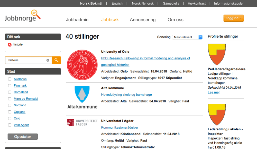Open the Jobbadmin menu item
257x149 pixels.
[x=77, y=20]
